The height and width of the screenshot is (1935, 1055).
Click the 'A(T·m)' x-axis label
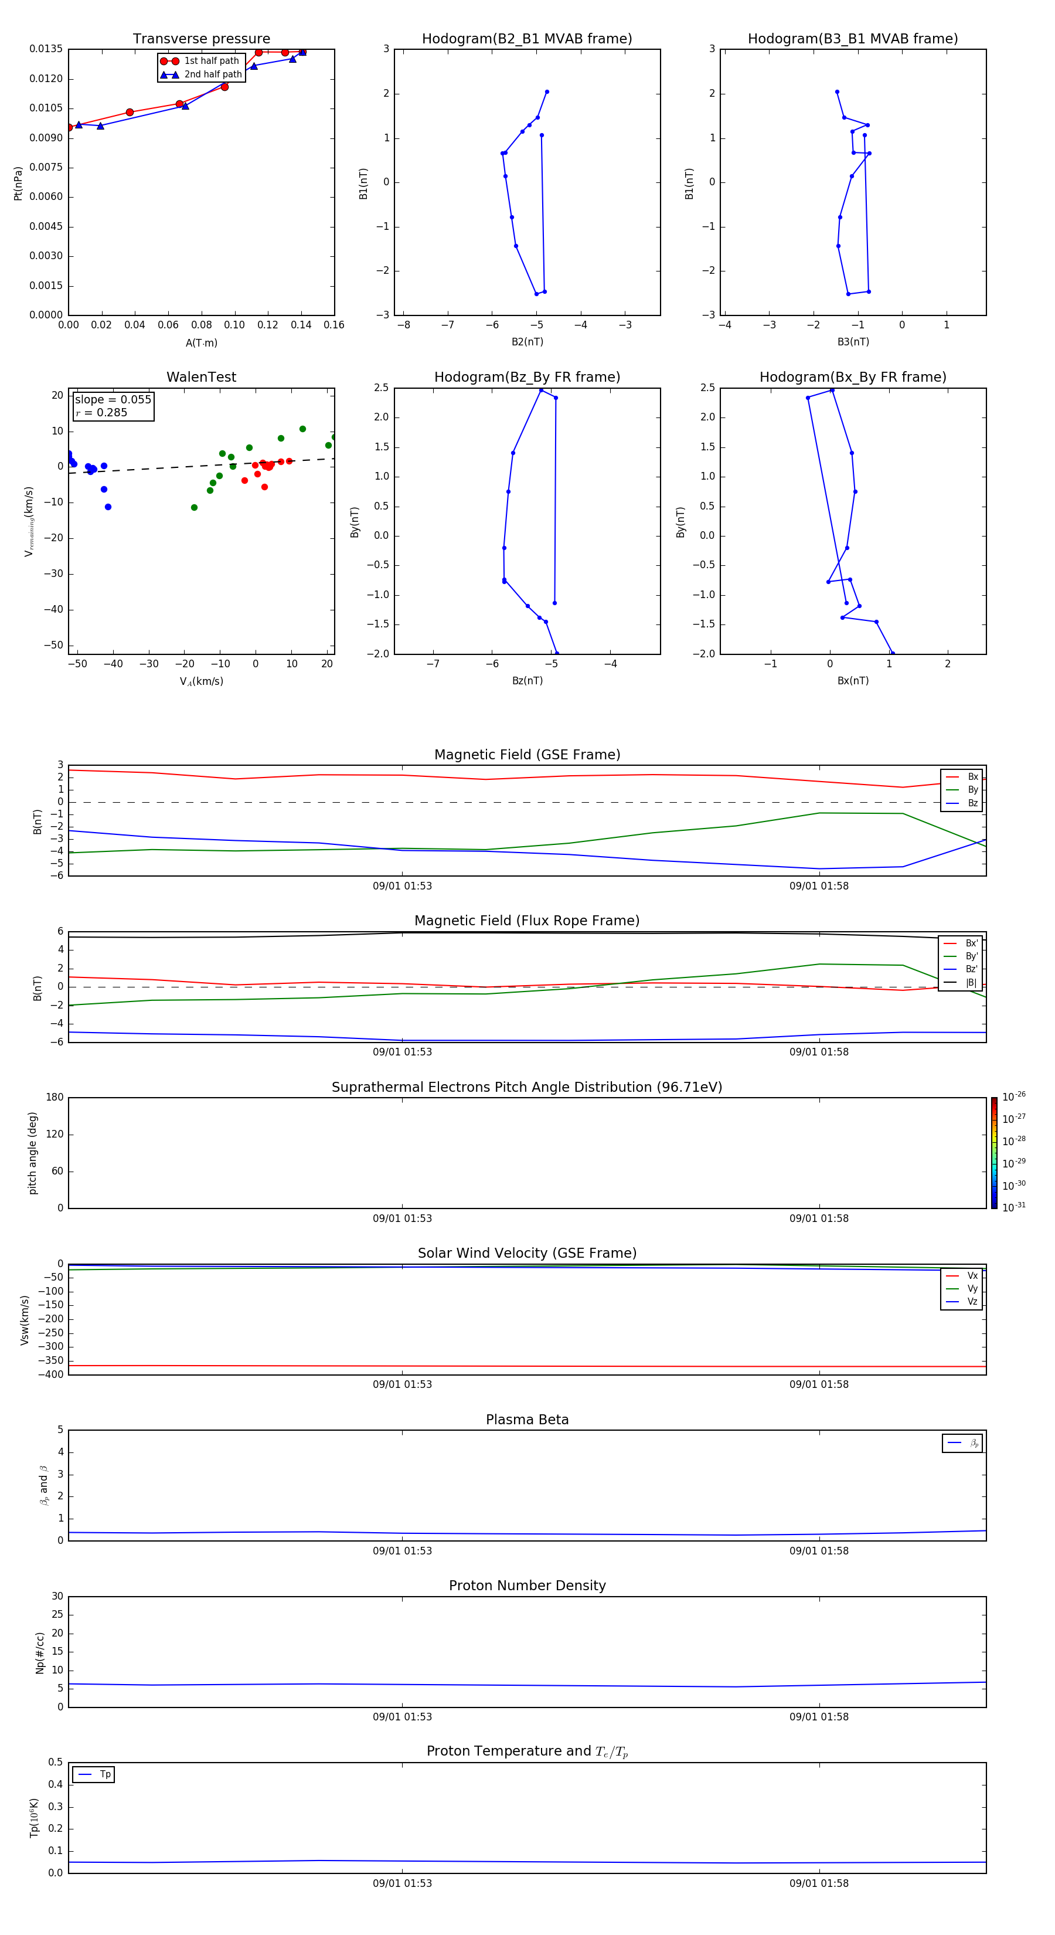point(201,343)
